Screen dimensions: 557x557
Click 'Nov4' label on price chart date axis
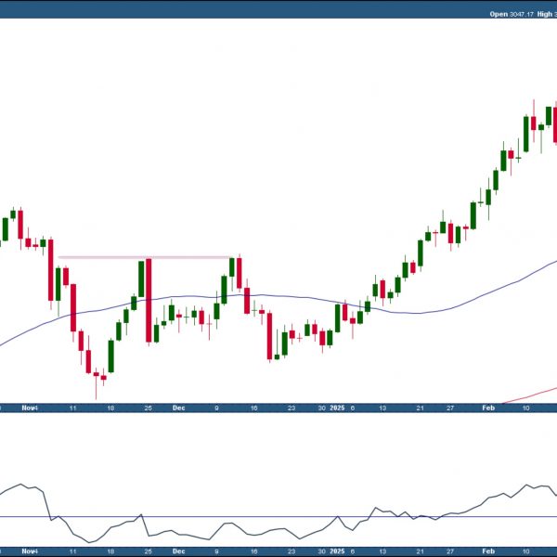(x=30, y=408)
